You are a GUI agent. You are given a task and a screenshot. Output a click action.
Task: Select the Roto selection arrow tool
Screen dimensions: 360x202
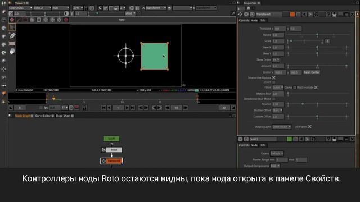(x=12, y=27)
